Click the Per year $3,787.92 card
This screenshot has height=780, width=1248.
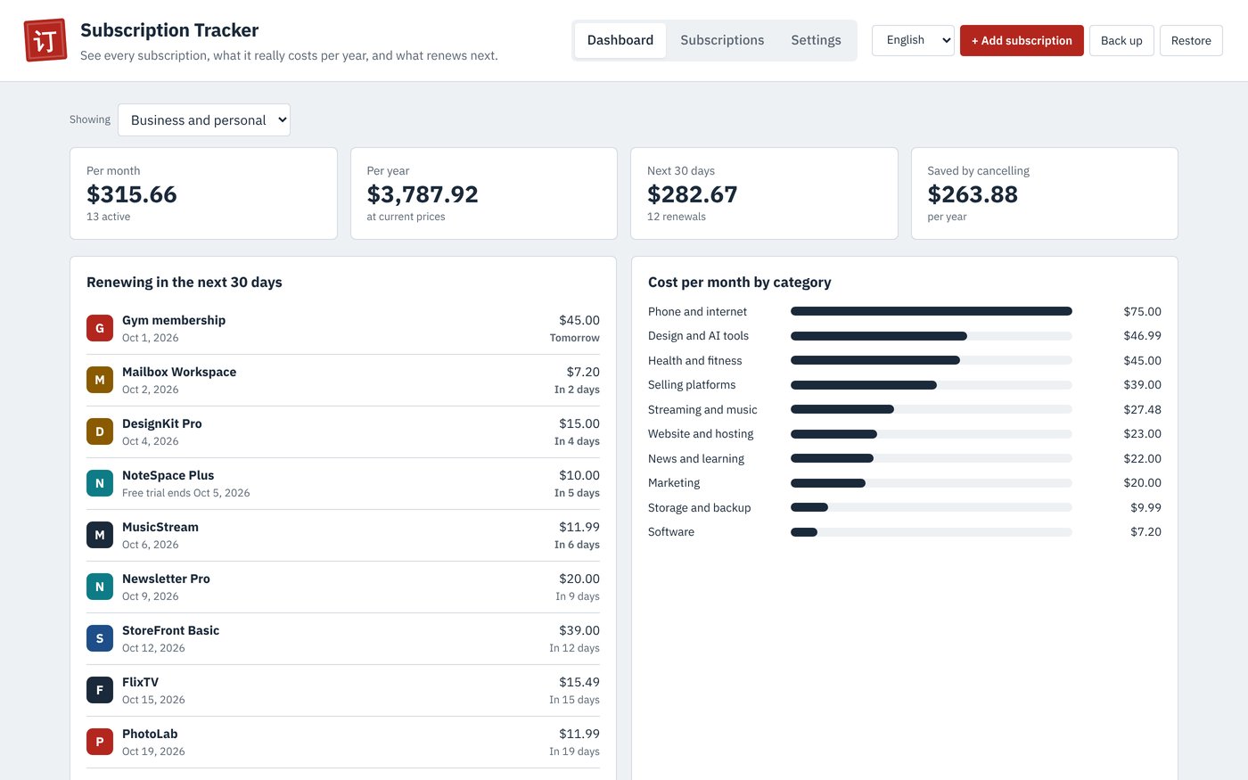point(484,193)
